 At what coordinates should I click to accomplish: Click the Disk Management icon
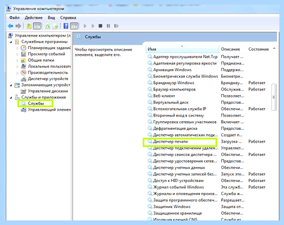click(x=23, y=91)
